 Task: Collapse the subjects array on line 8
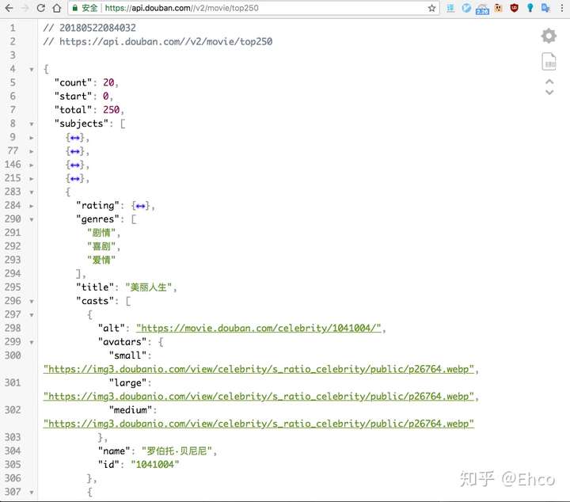click(x=32, y=124)
